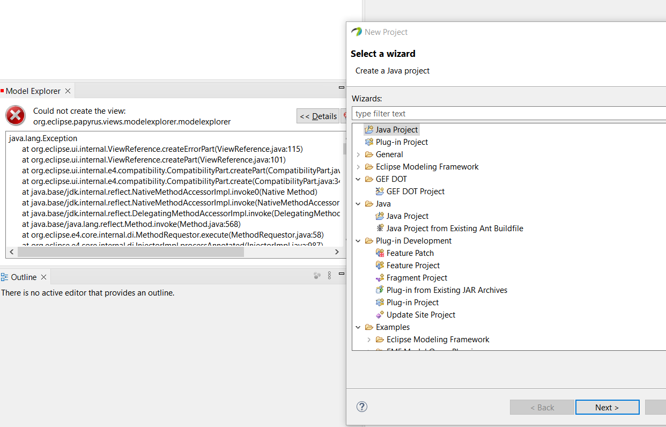The image size is (666, 427).
Task: Choose the Feature Patch wizard icon
Action: click(x=380, y=253)
